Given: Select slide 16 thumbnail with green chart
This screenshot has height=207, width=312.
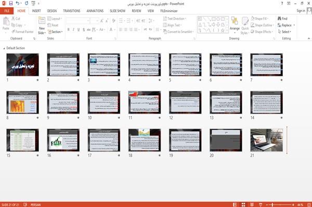Looking at the screenshot, I should tap(63, 140).
